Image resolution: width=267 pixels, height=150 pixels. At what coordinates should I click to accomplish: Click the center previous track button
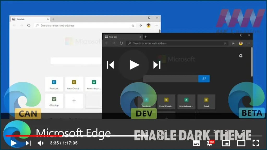pyautogui.click(x=110, y=65)
